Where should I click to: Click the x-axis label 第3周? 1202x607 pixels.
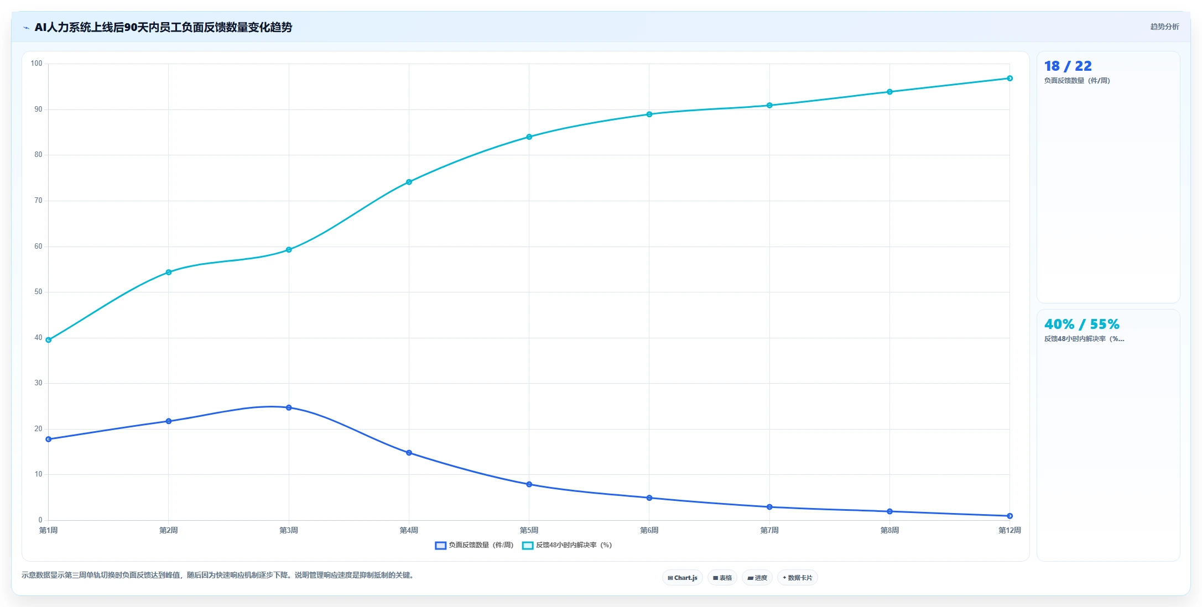point(289,530)
